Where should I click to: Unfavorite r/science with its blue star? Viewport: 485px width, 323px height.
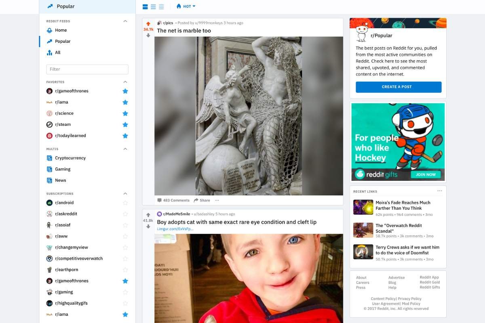coord(125,113)
